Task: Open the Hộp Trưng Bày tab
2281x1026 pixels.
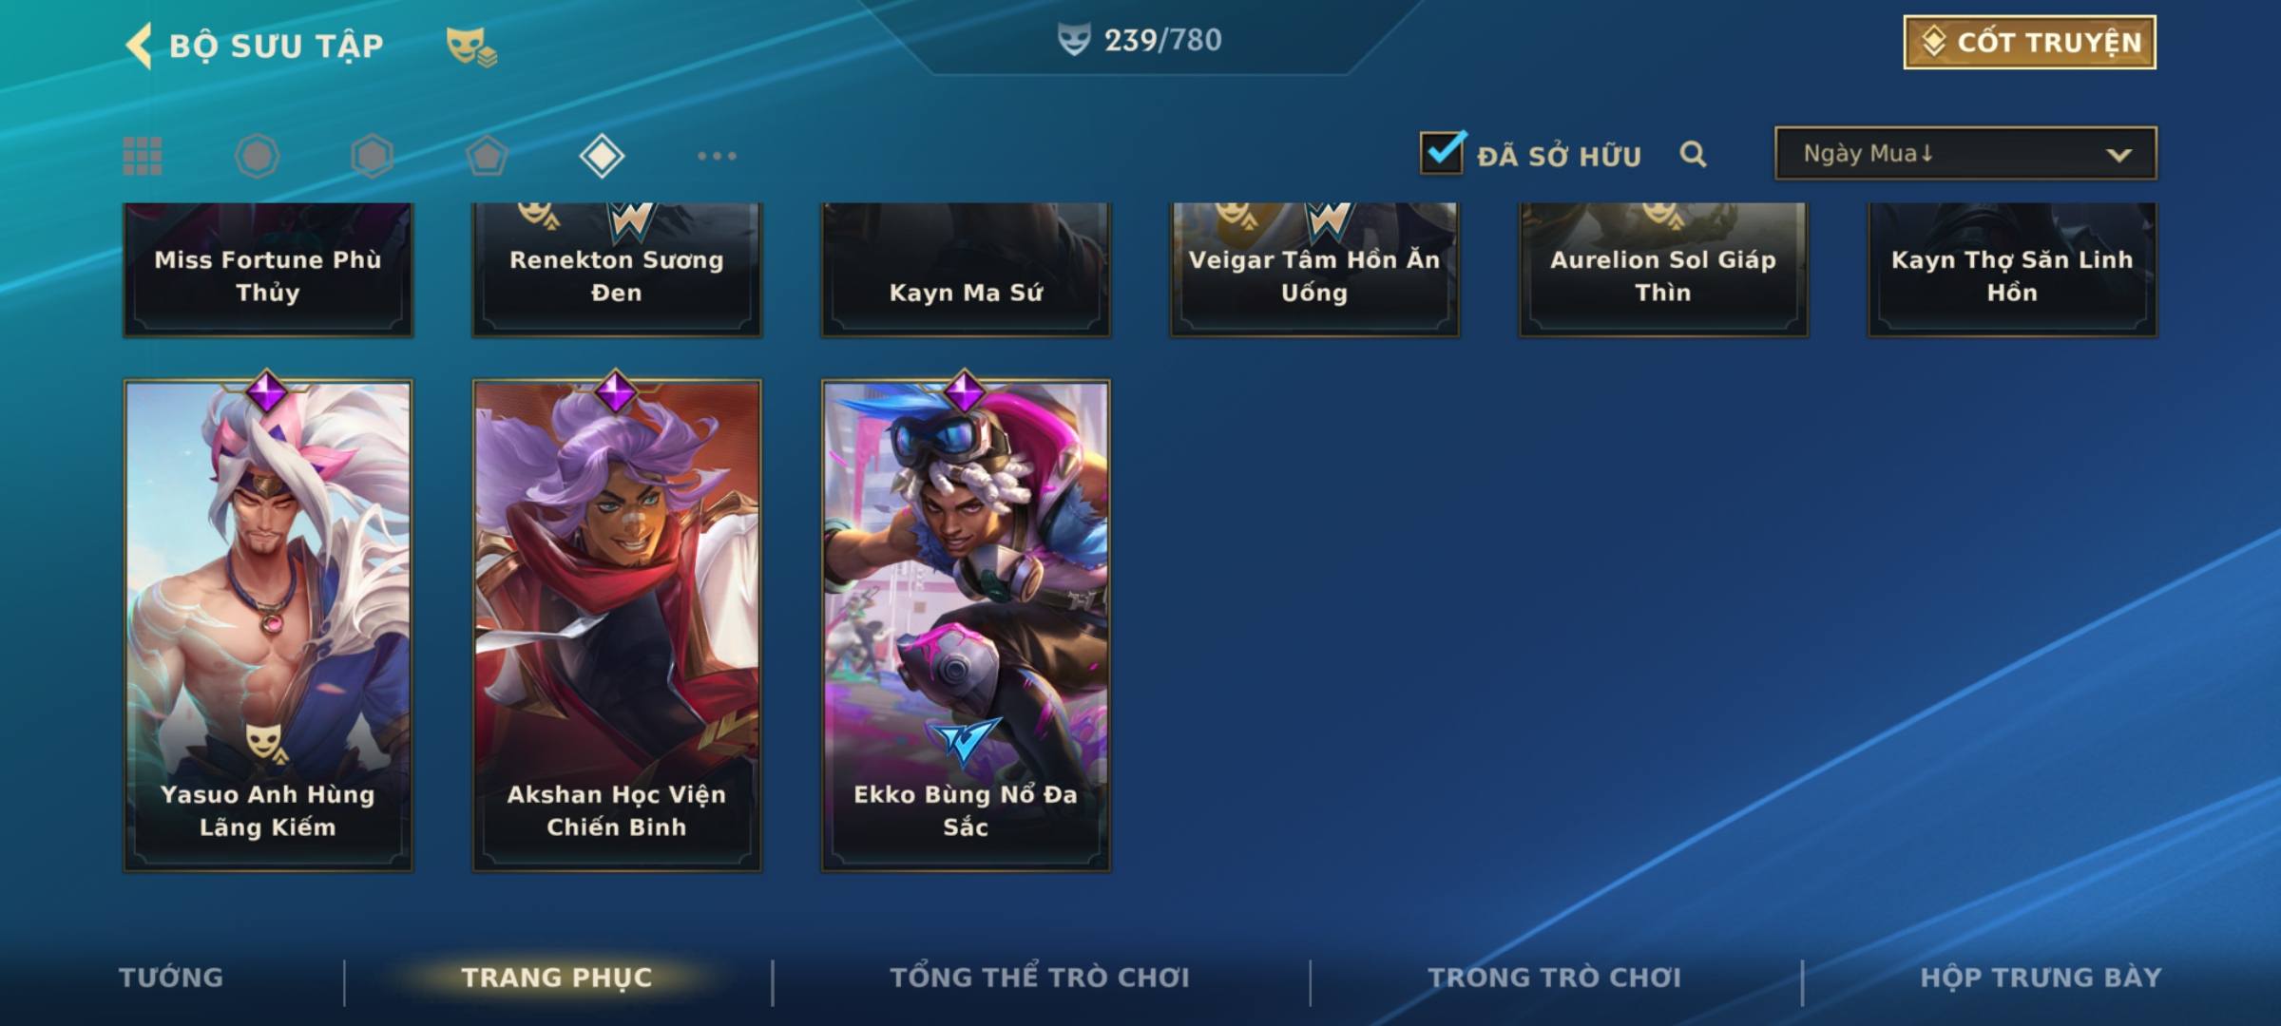Action: click(2041, 978)
